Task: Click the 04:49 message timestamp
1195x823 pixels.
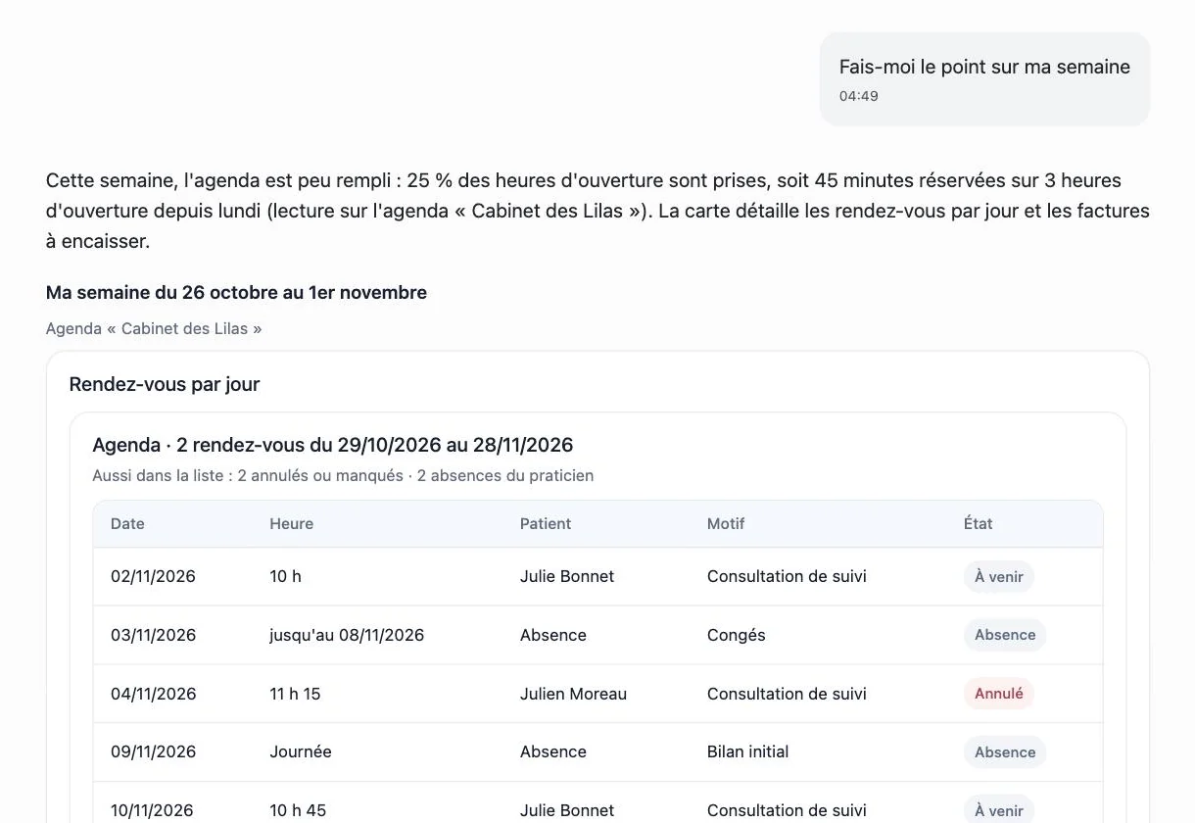Action: point(858,96)
